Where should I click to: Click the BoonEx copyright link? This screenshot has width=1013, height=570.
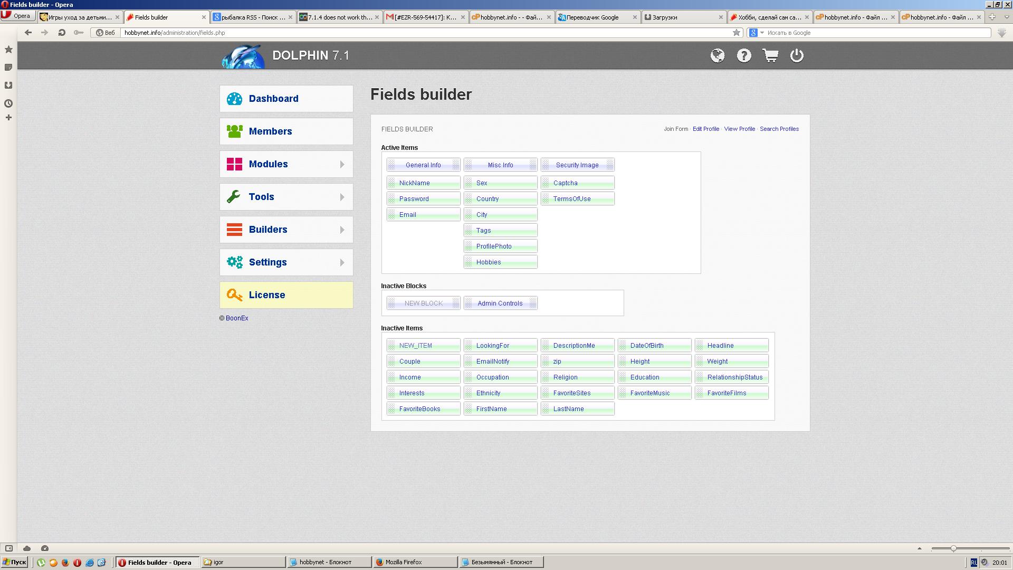tap(237, 318)
